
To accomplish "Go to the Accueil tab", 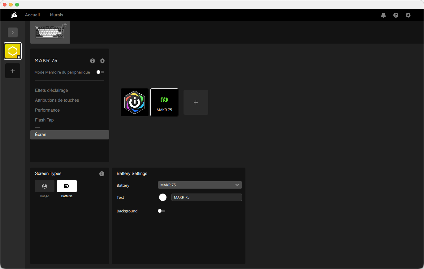I will [x=32, y=15].
